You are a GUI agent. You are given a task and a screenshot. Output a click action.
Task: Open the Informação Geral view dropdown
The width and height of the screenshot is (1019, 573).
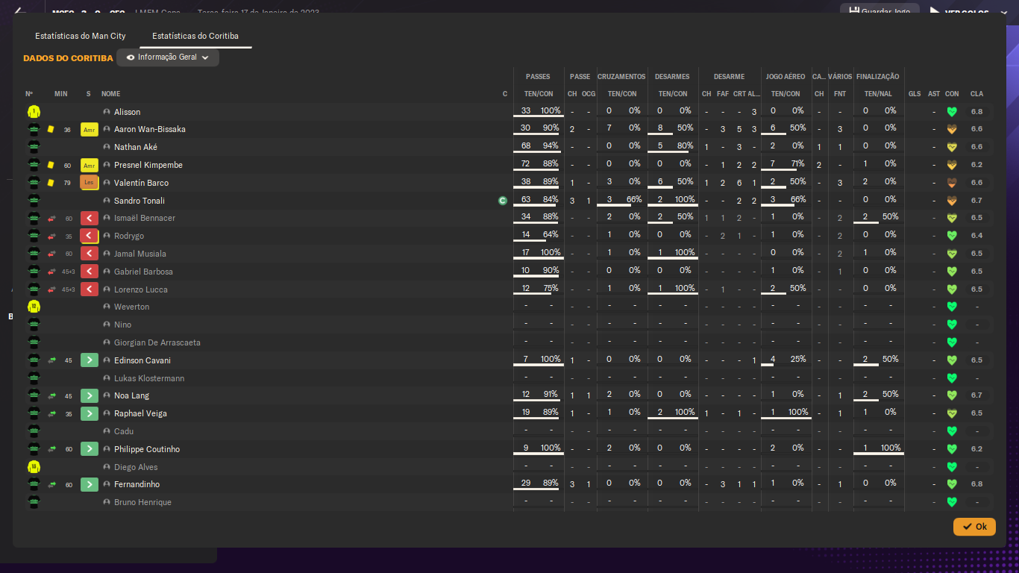pos(168,57)
